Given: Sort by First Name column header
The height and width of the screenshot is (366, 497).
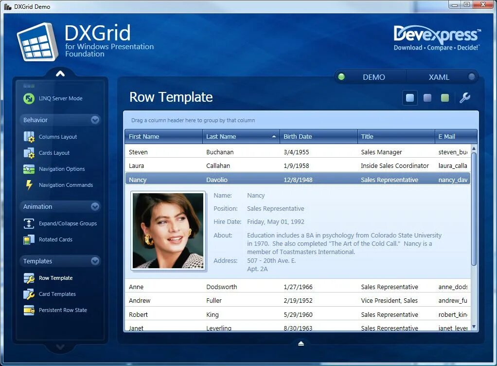Looking at the screenshot, I should [x=164, y=137].
